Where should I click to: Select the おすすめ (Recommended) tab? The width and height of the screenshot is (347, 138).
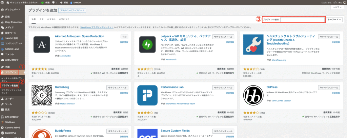click(51, 19)
